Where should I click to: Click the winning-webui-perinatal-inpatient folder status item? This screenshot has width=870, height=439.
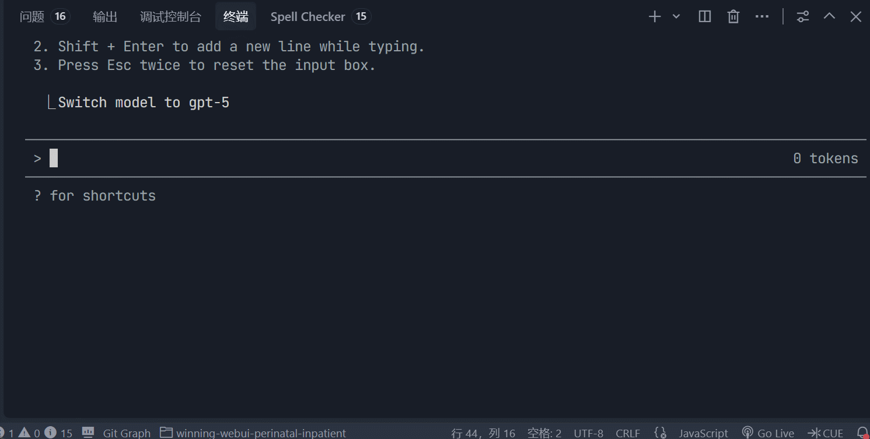(x=253, y=433)
